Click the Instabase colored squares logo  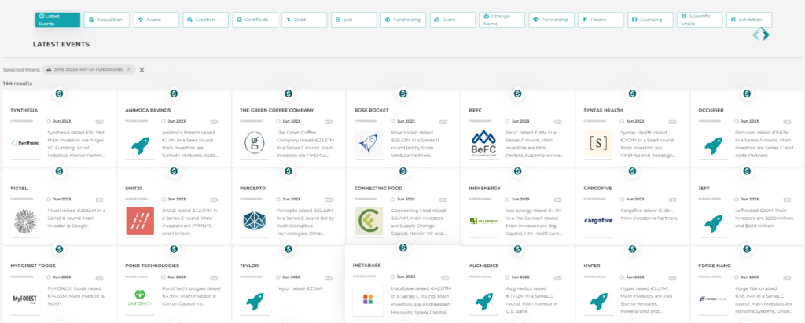(x=368, y=299)
